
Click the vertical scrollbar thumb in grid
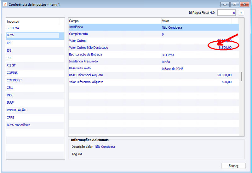pos(242,76)
